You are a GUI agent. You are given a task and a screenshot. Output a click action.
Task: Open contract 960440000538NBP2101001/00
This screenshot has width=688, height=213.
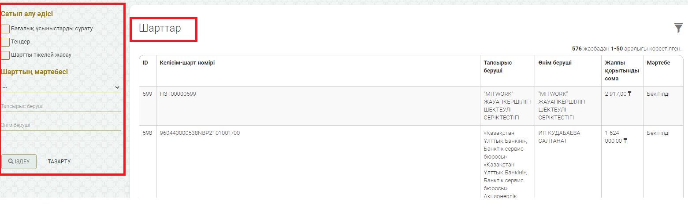[x=200, y=133]
